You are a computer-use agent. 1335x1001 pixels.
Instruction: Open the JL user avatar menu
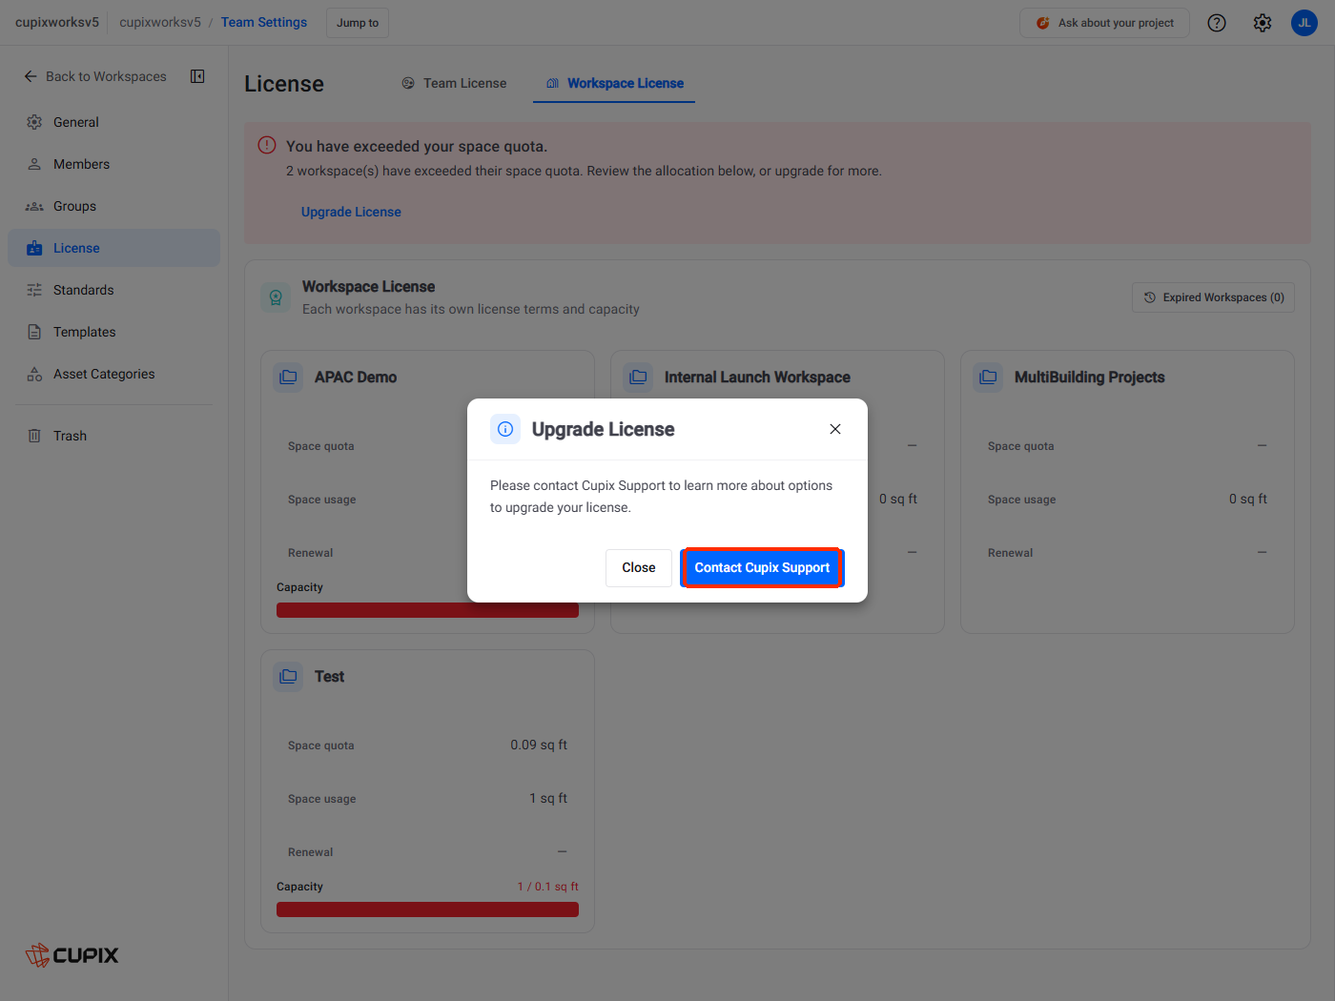pyautogui.click(x=1304, y=23)
